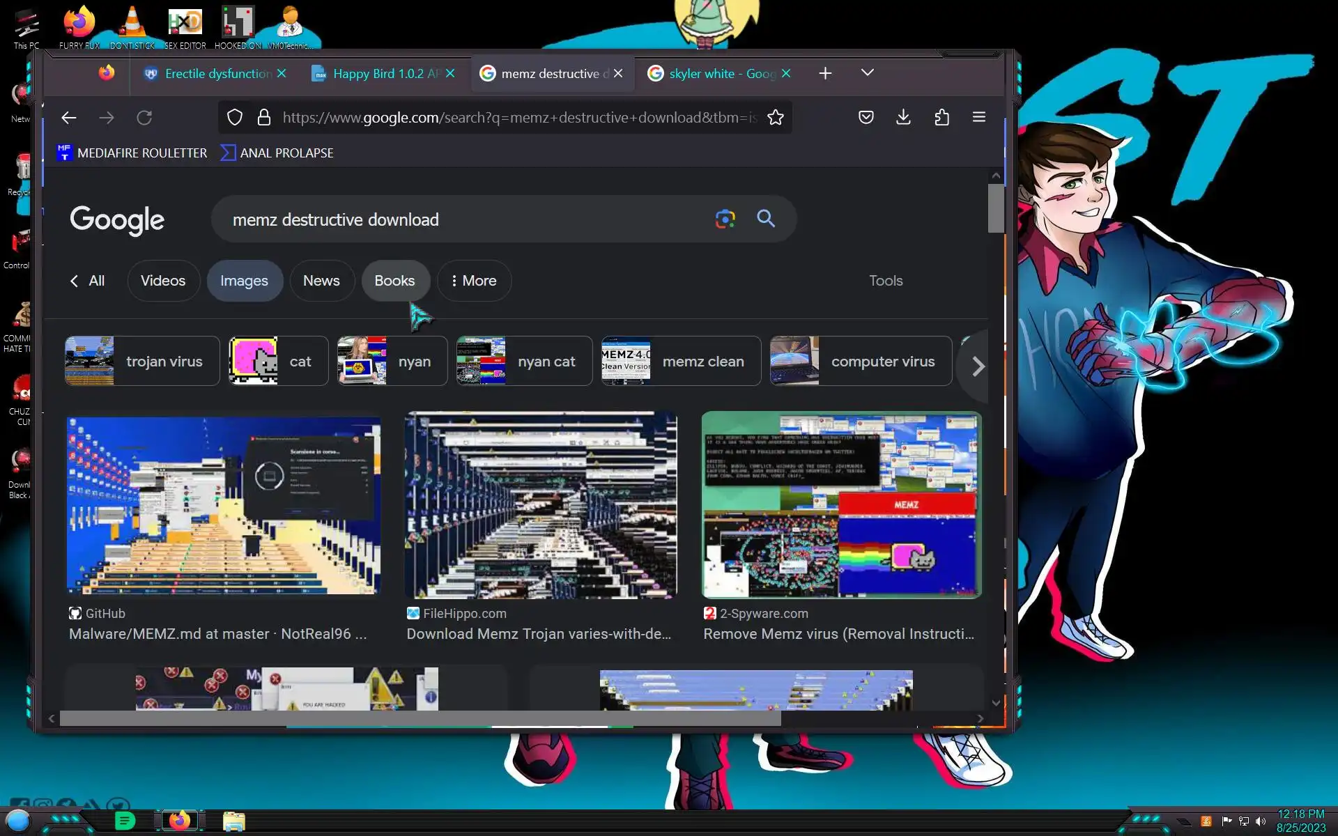Screen dimensions: 1338x836
Task: Click the Save to Pocket icon
Action: pos(866,117)
